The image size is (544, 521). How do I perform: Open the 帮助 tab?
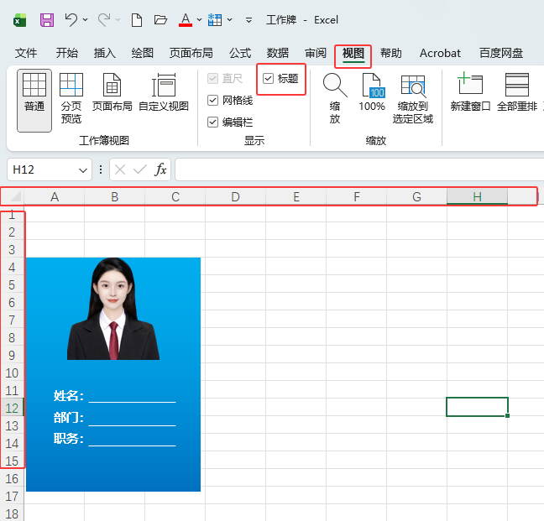391,53
